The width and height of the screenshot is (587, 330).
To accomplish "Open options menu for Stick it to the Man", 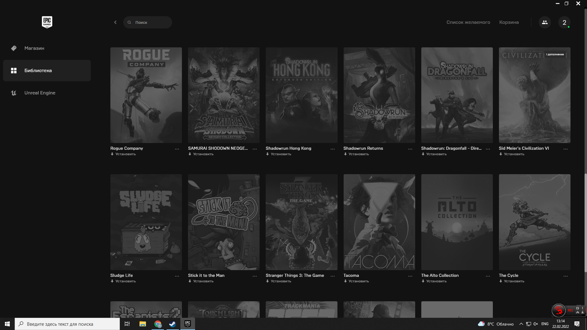I will (x=255, y=276).
